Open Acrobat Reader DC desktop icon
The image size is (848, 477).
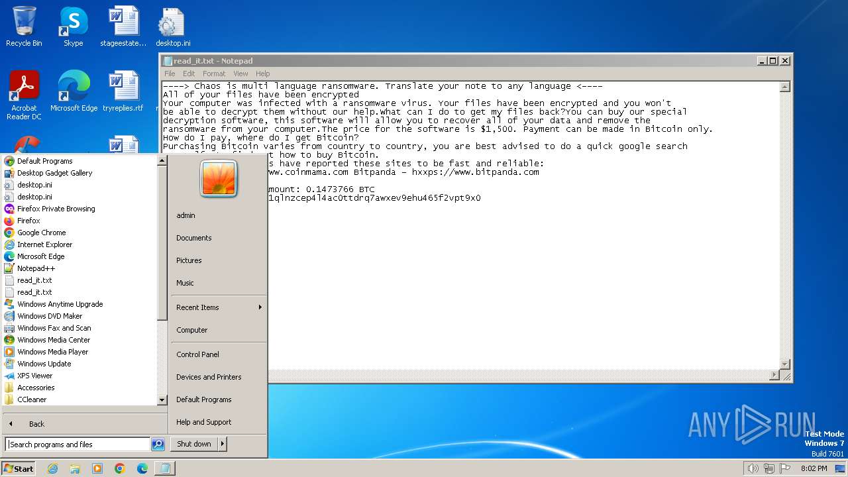tap(24, 95)
